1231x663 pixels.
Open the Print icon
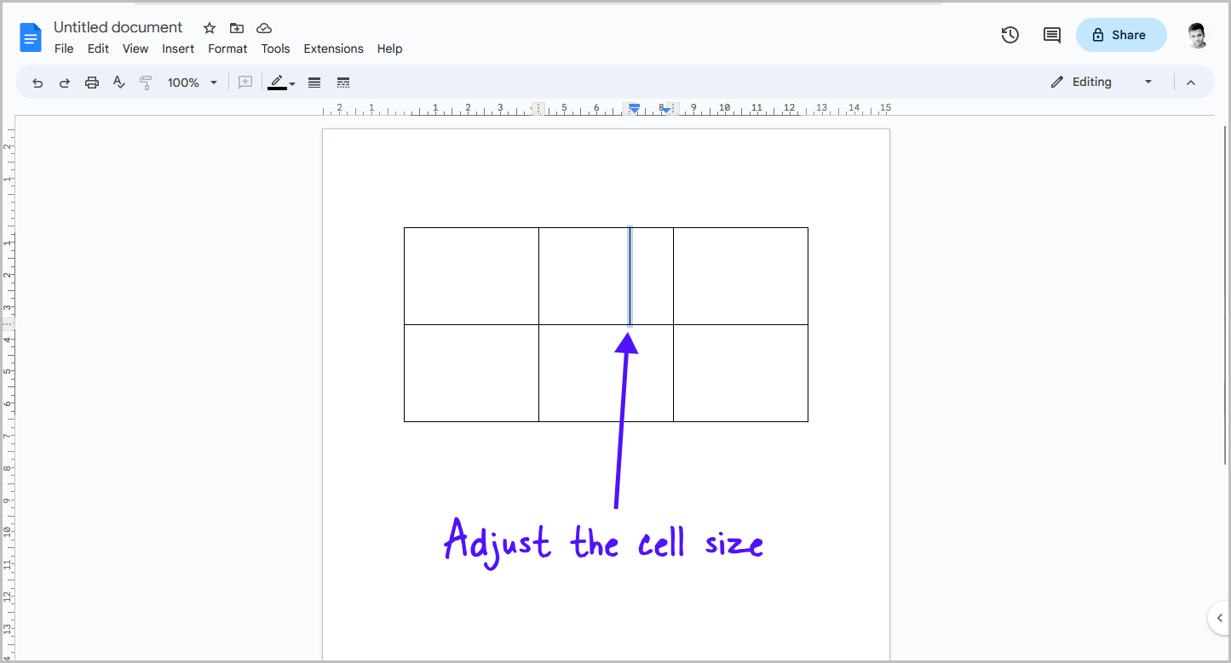pyautogui.click(x=92, y=82)
